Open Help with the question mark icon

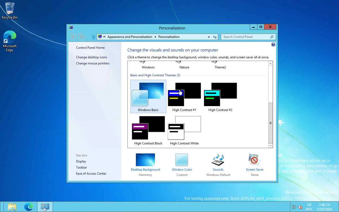[273, 45]
